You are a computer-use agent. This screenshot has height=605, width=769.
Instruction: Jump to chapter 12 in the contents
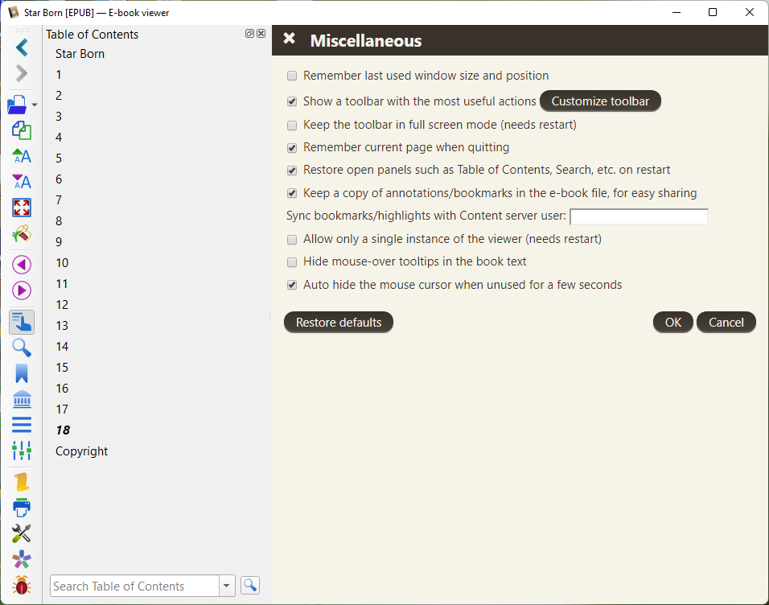62,305
